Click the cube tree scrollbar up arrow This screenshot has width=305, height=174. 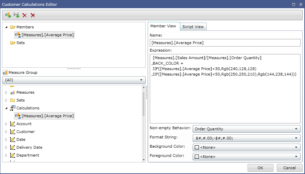[144, 87]
